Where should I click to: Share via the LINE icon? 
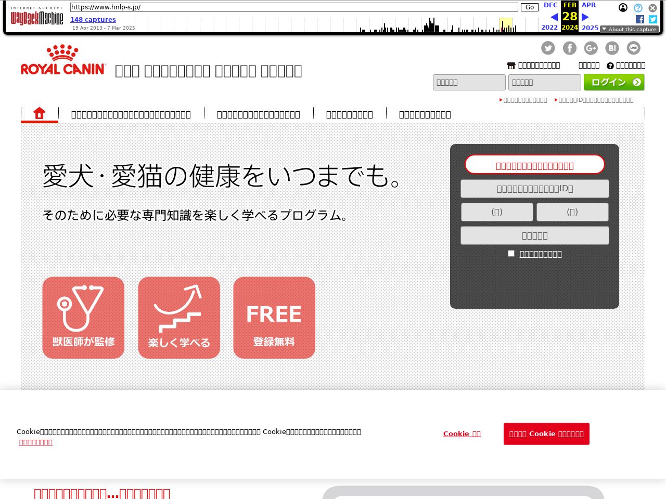(x=633, y=48)
